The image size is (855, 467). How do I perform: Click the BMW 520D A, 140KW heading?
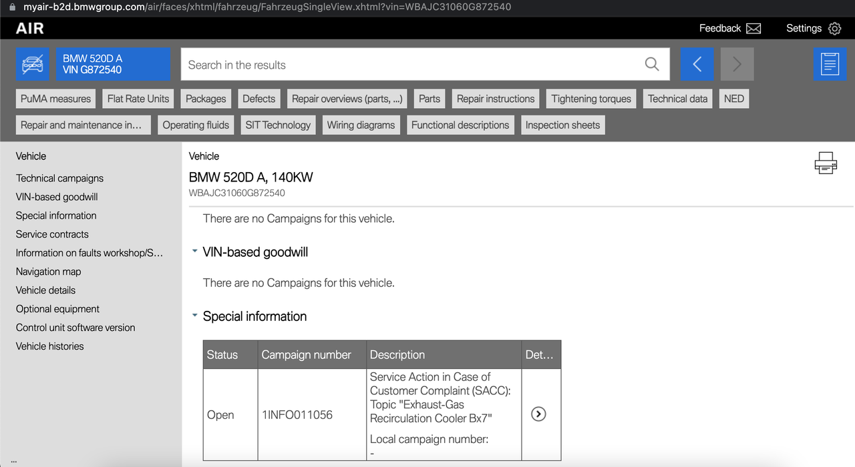click(x=251, y=177)
